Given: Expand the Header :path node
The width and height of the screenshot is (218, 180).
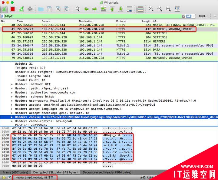Looking at the screenshot, I should click(x=12, y=88).
